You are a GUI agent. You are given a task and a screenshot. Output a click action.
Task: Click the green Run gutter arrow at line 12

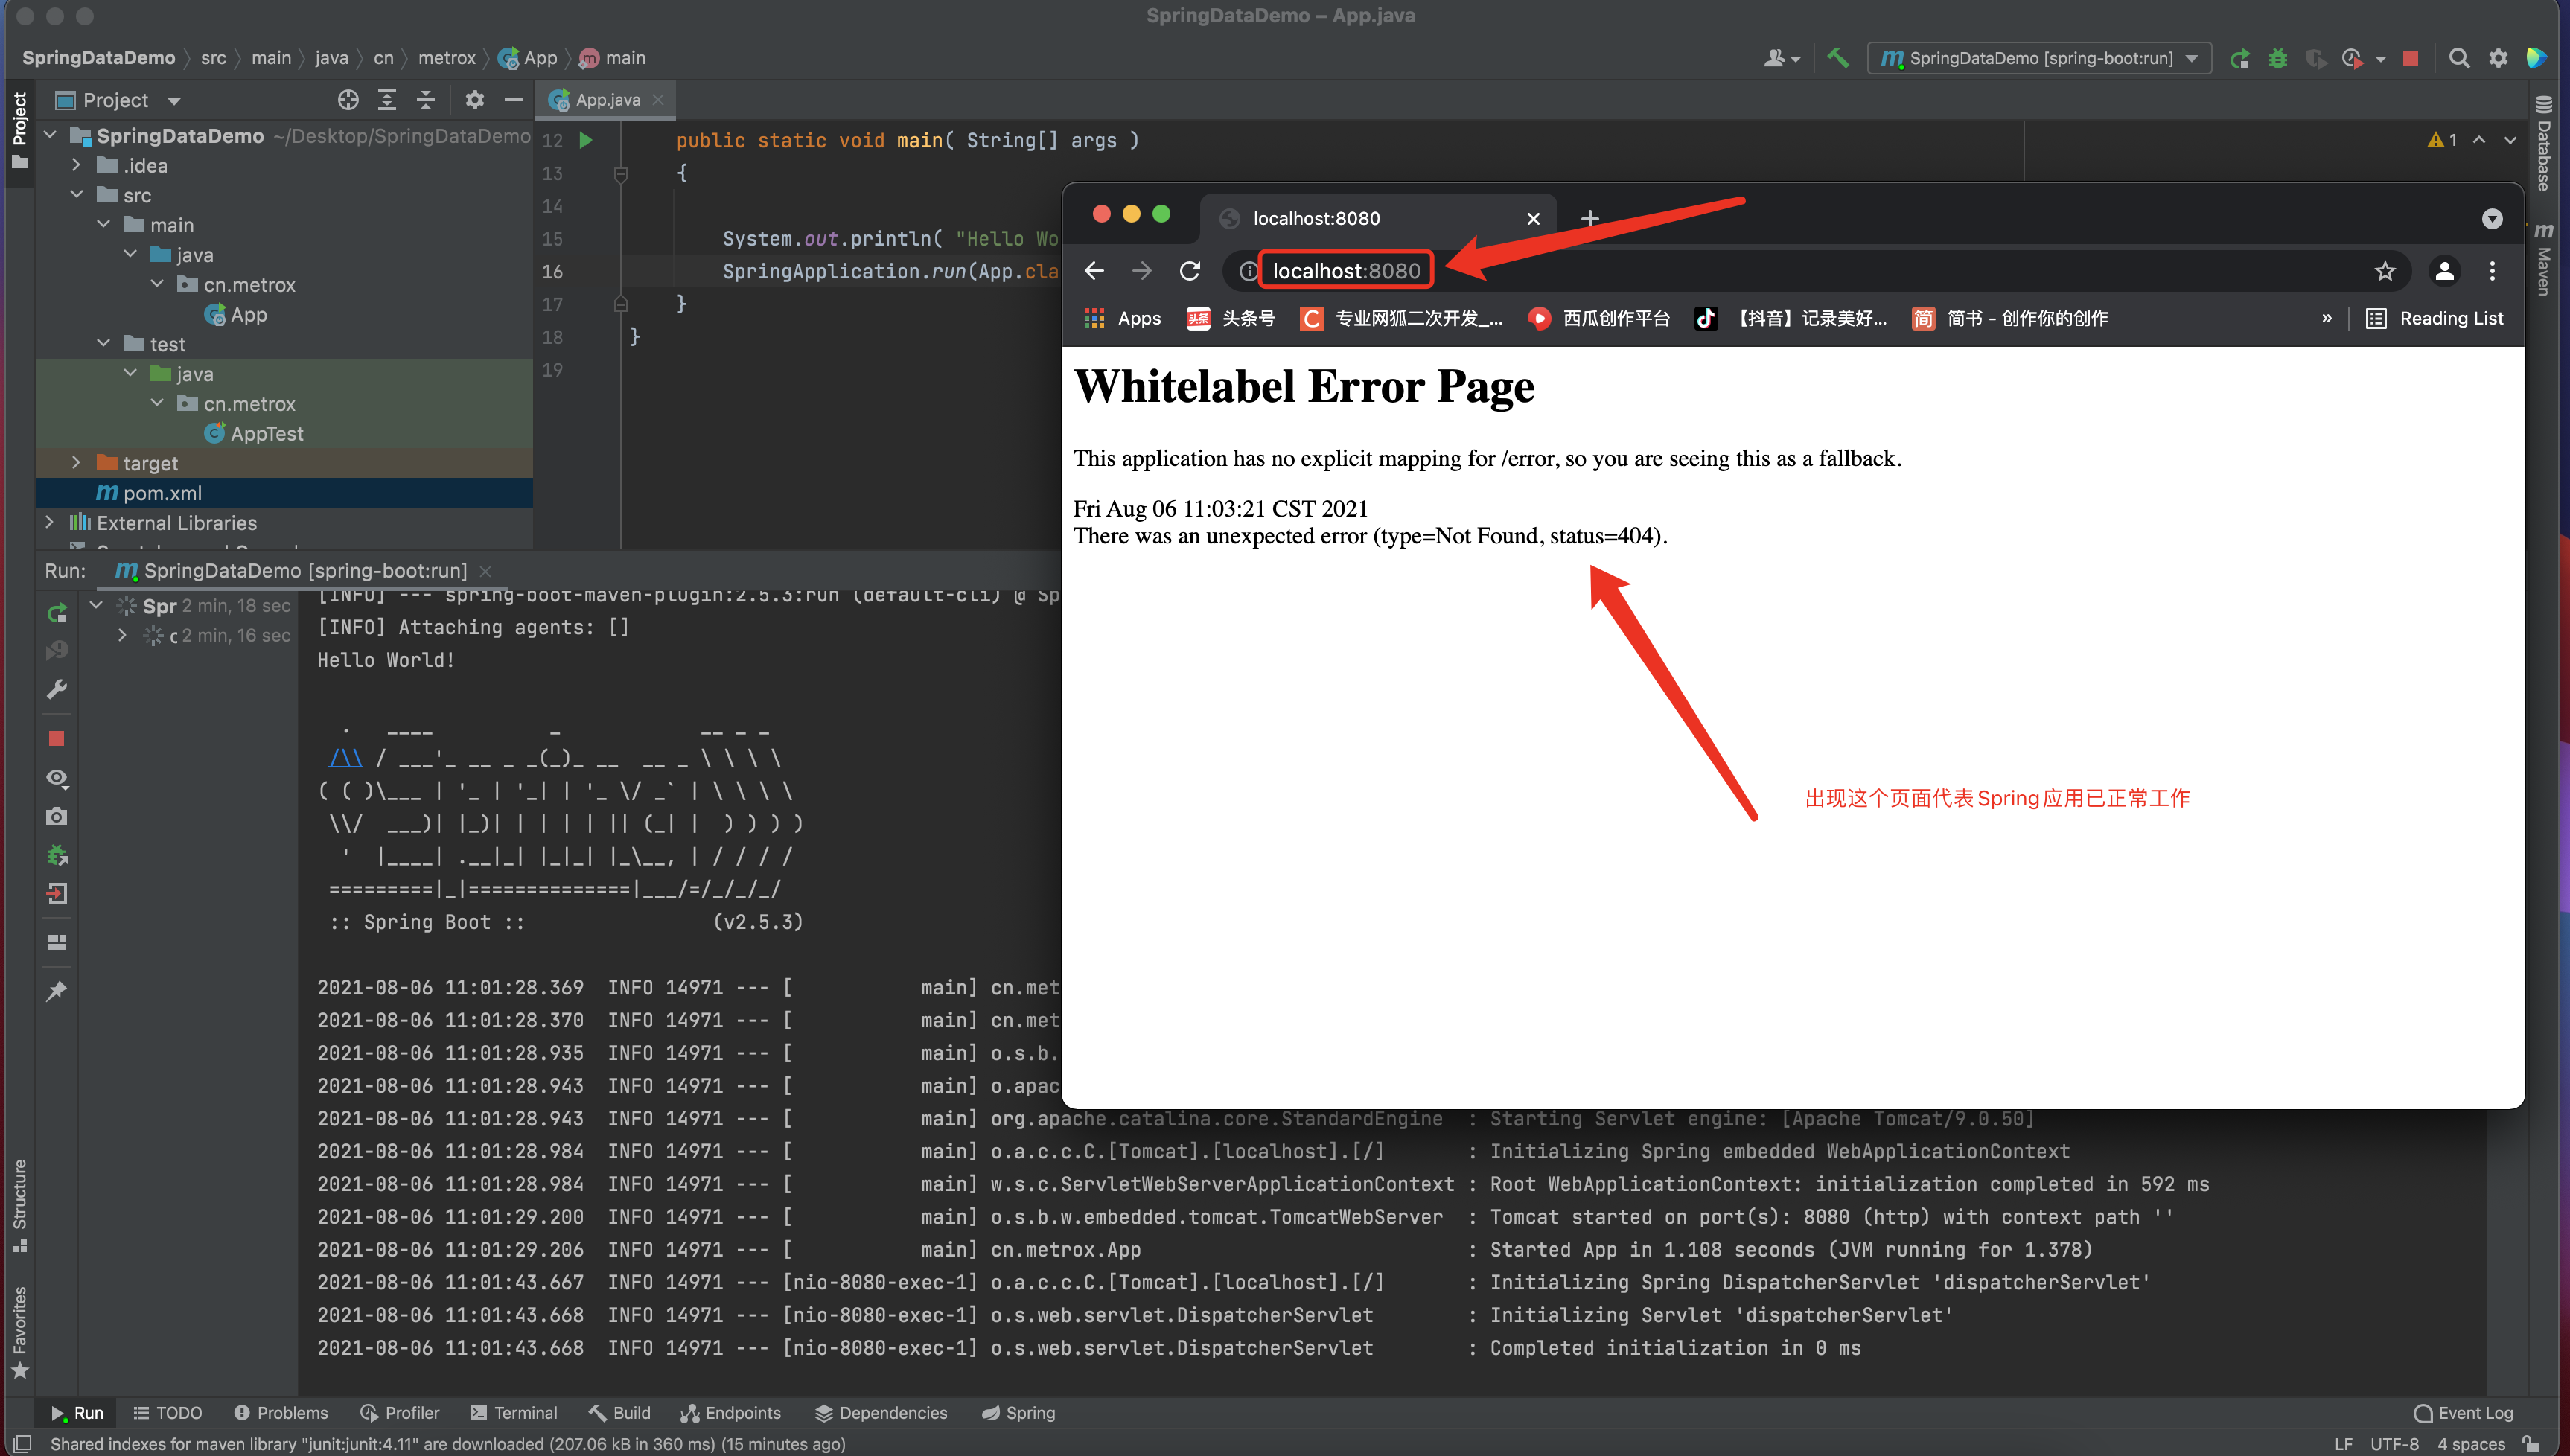pos(586,140)
